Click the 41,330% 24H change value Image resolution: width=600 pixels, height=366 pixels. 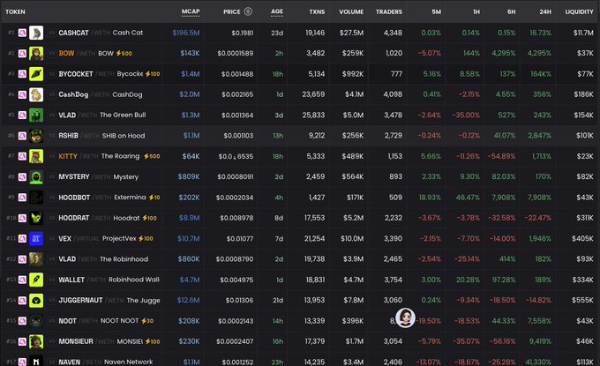point(538,362)
